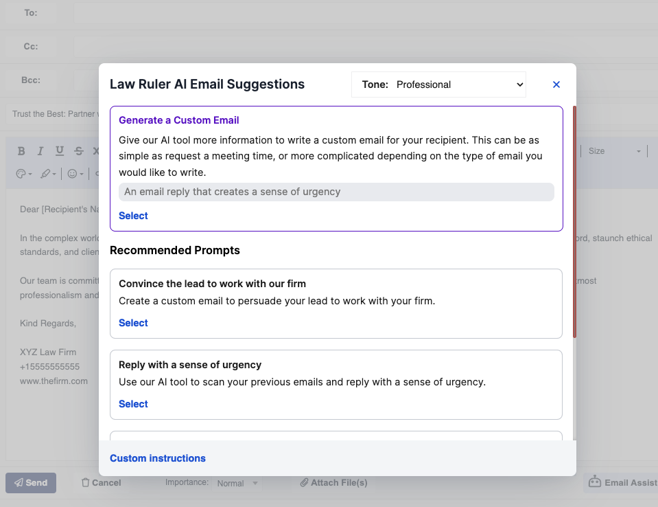Select the Generate a Custom Email option
Image resolution: width=658 pixels, height=507 pixels.
[133, 216]
